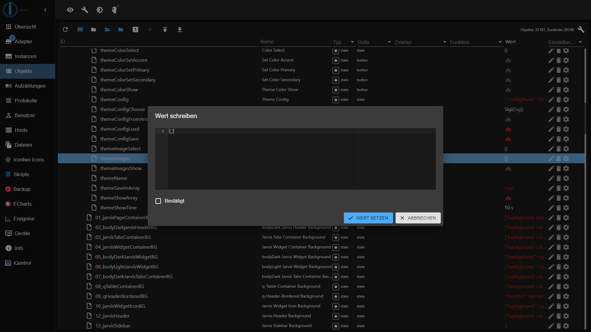Open Benutzer in the sidebar
Screen dimensions: 591x332
coord(27,116)
